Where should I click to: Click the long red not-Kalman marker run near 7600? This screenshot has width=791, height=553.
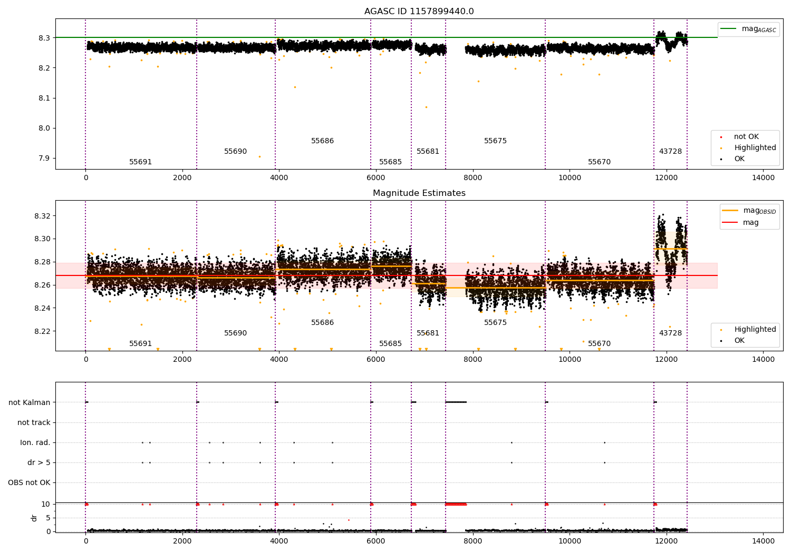[x=456, y=505]
